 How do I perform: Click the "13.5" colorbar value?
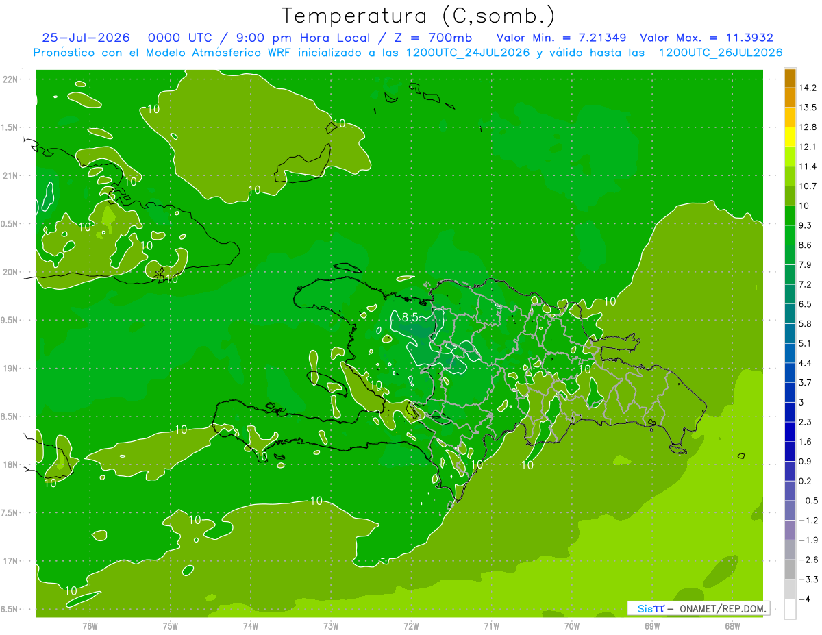[807, 108]
